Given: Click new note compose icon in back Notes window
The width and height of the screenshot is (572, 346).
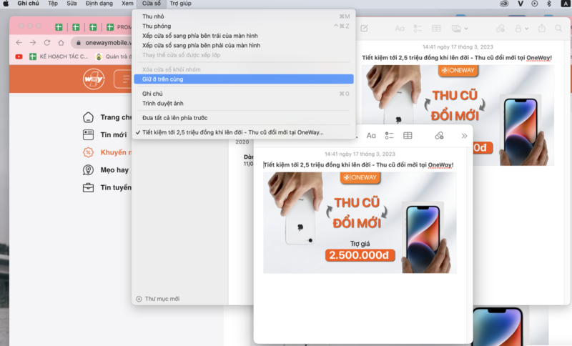Looking at the screenshot, I should (364, 29).
